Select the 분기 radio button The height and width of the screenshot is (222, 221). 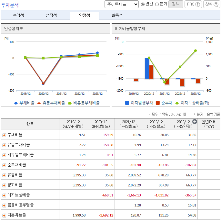point(157,5)
